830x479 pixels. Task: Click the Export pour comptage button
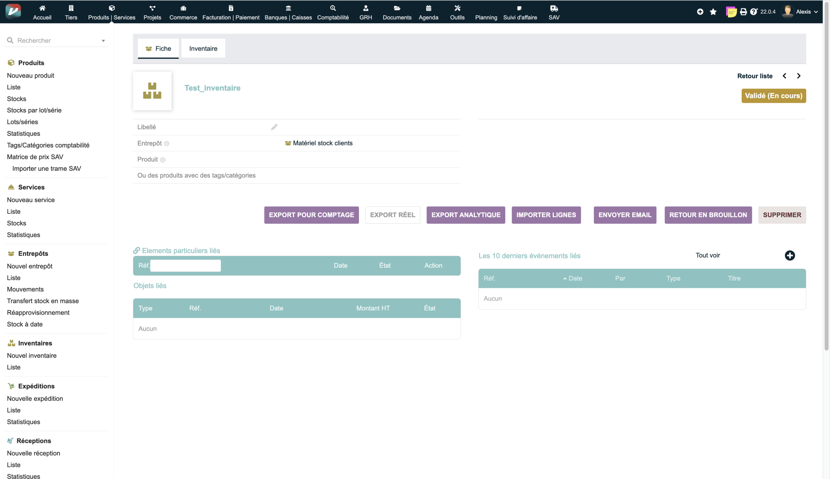[x=311, y=215]
